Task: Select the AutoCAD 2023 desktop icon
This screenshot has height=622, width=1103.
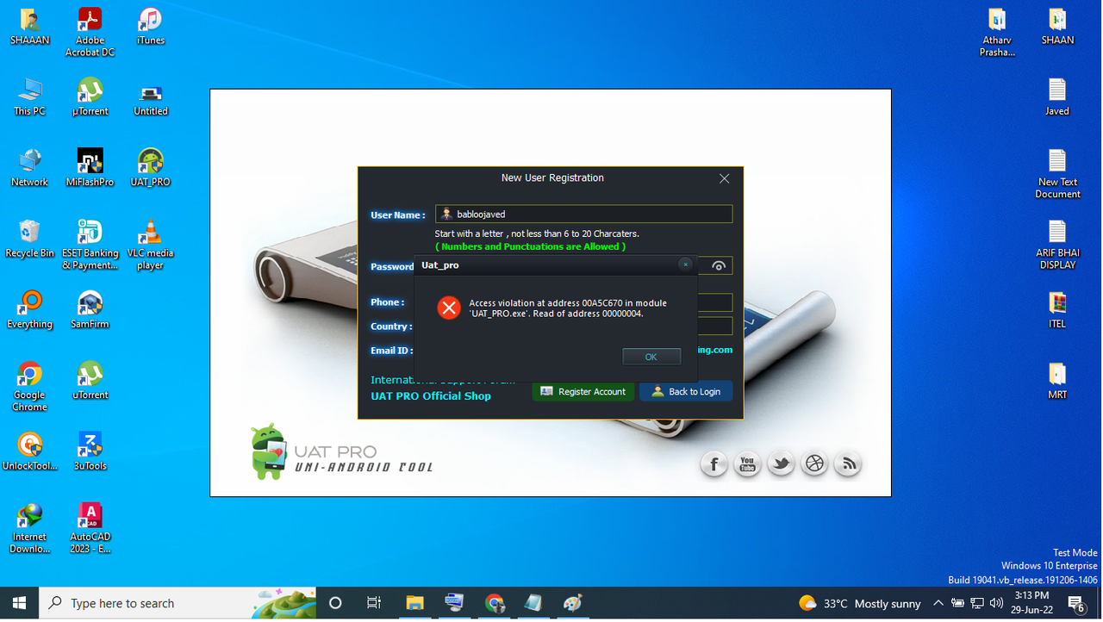Action: click(90, 528)
